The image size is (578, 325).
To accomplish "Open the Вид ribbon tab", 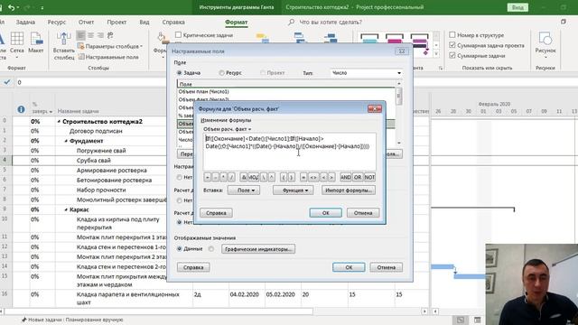I will [x=144, y=22].
